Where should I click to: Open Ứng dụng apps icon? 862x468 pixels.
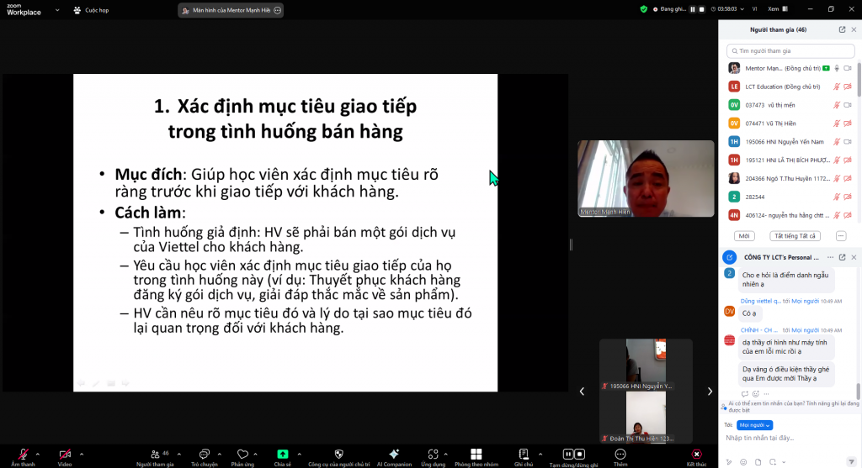[434, 455]
